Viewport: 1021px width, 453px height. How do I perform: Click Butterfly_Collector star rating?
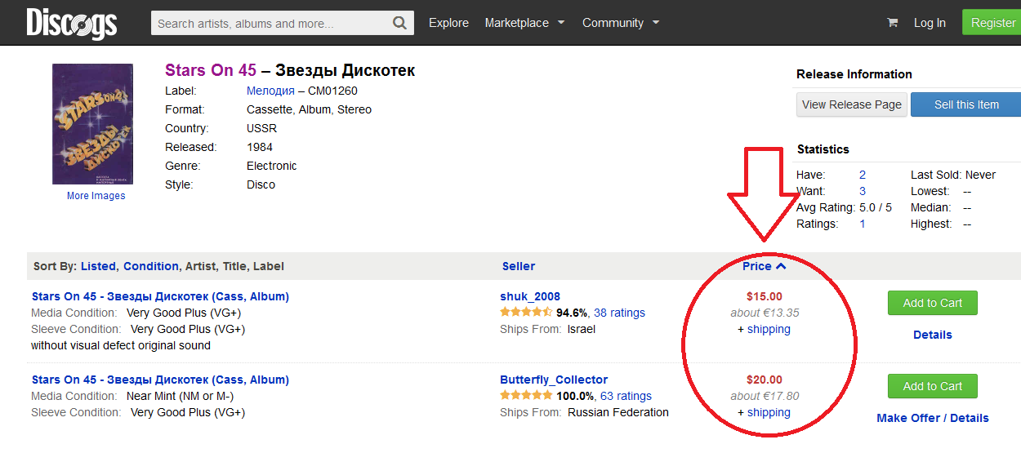point(526,396)
